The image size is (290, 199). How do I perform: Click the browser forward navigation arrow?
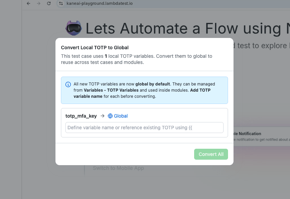(x=39, y=3)
